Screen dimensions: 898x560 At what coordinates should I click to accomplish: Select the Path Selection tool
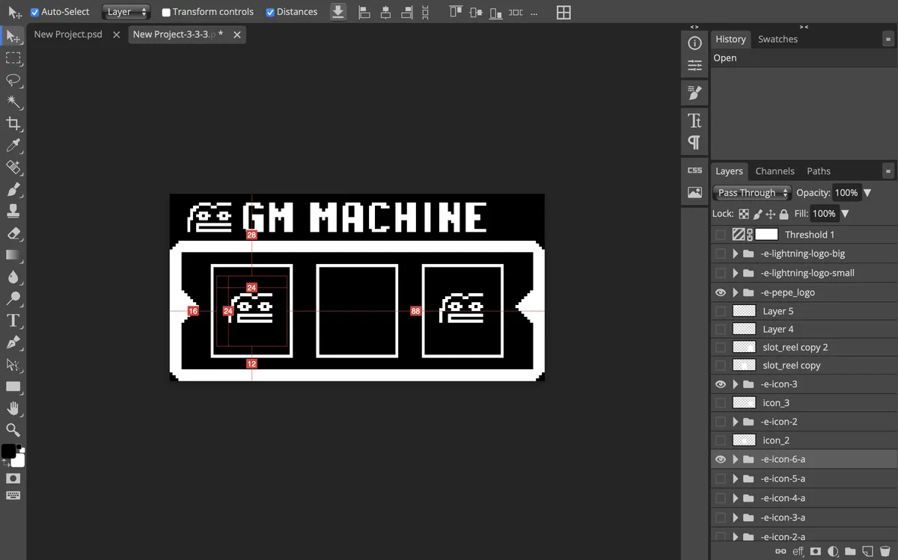click(13, 365)
